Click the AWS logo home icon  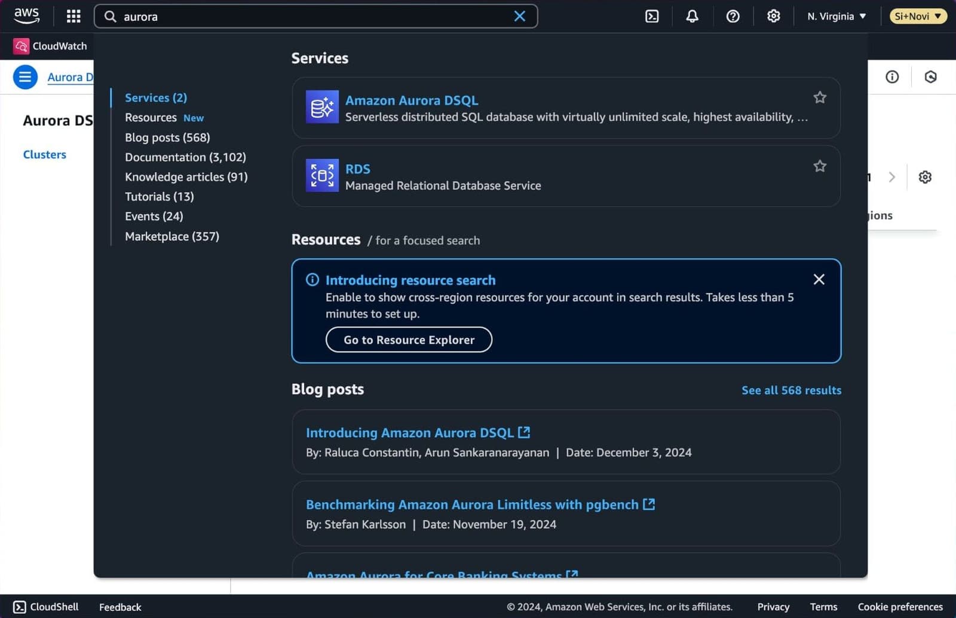point(26,16)
